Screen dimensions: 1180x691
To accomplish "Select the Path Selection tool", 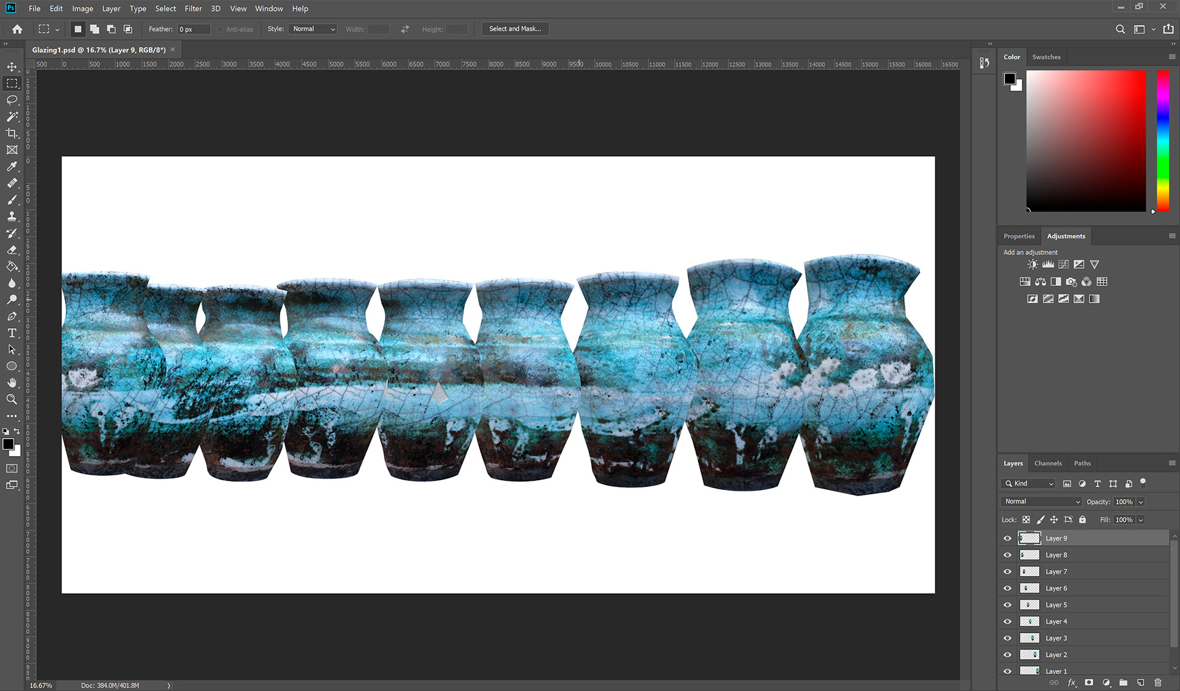I will tap(12, 349).
